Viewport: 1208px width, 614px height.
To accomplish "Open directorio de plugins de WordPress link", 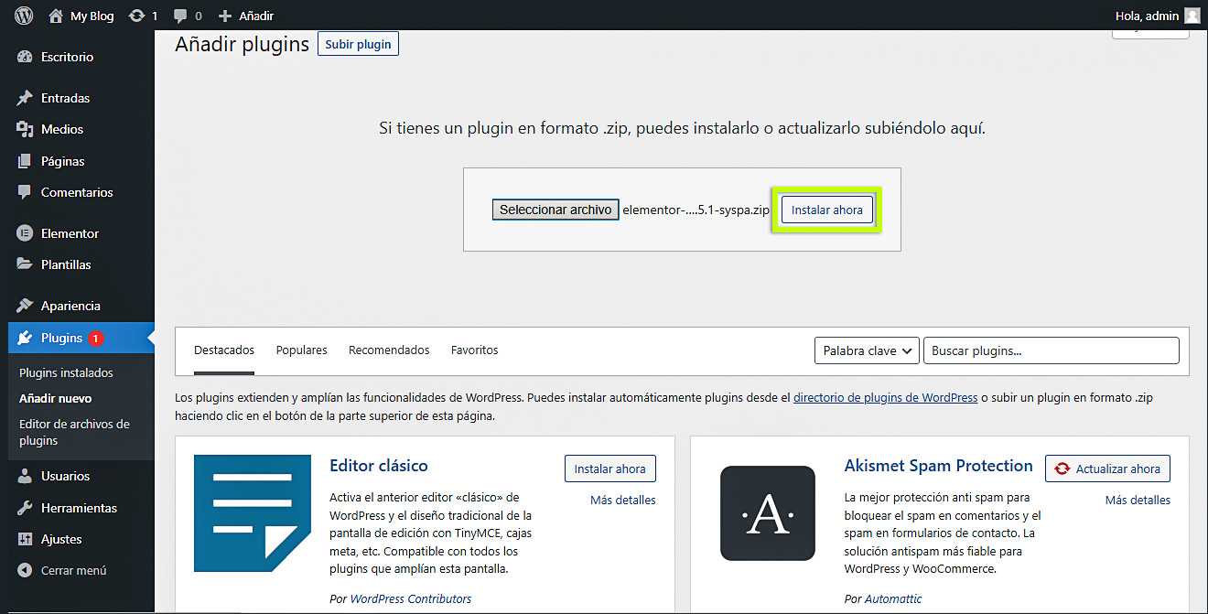I will point(885,398).
